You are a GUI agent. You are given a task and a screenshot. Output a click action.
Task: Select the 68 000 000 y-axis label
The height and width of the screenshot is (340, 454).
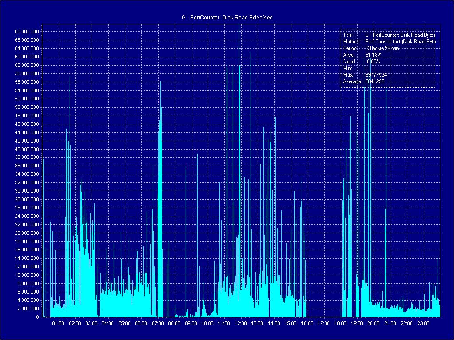click(x=27, y=31)
